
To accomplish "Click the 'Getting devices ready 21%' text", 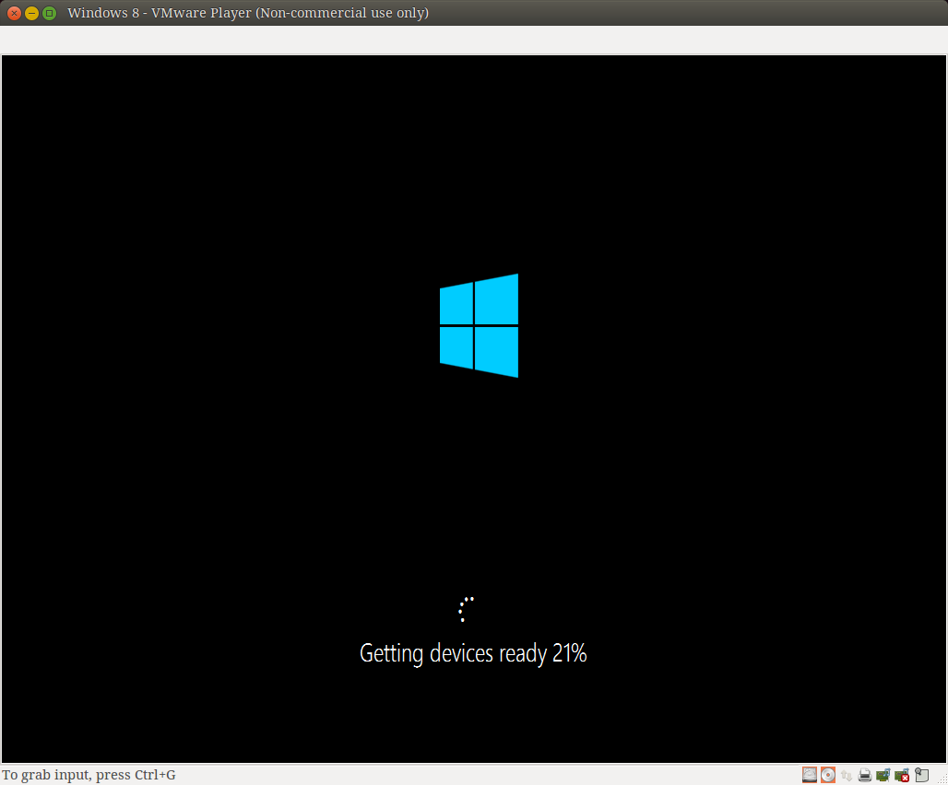I will tap(473, 654).
